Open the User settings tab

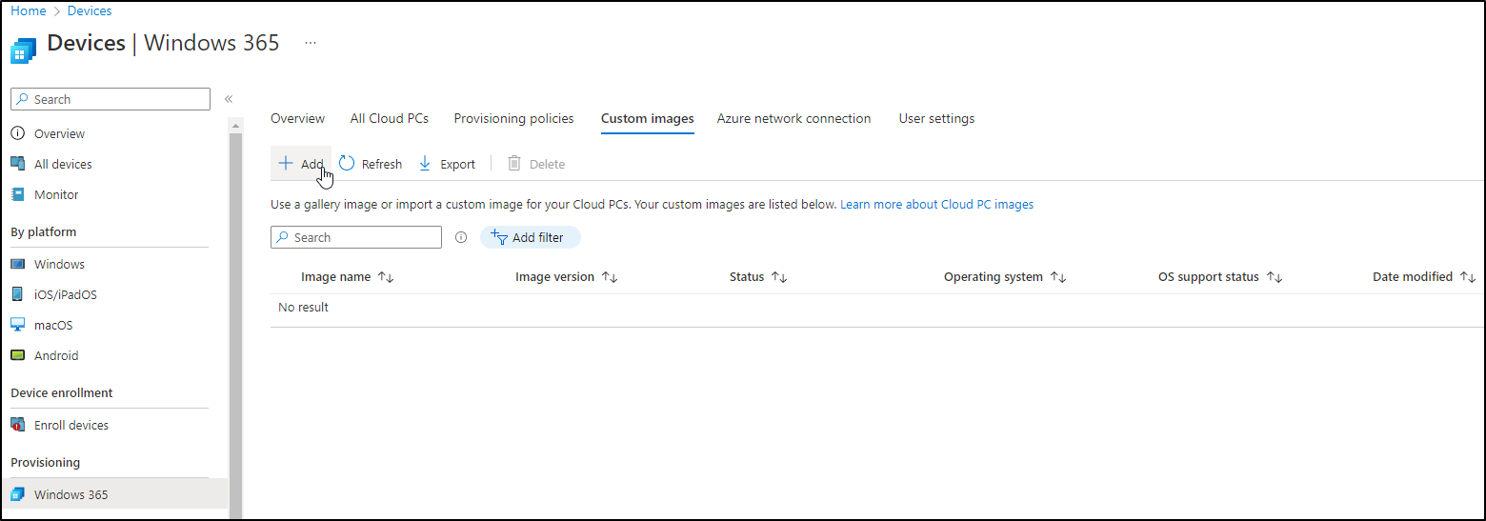[x=936, y=119]
